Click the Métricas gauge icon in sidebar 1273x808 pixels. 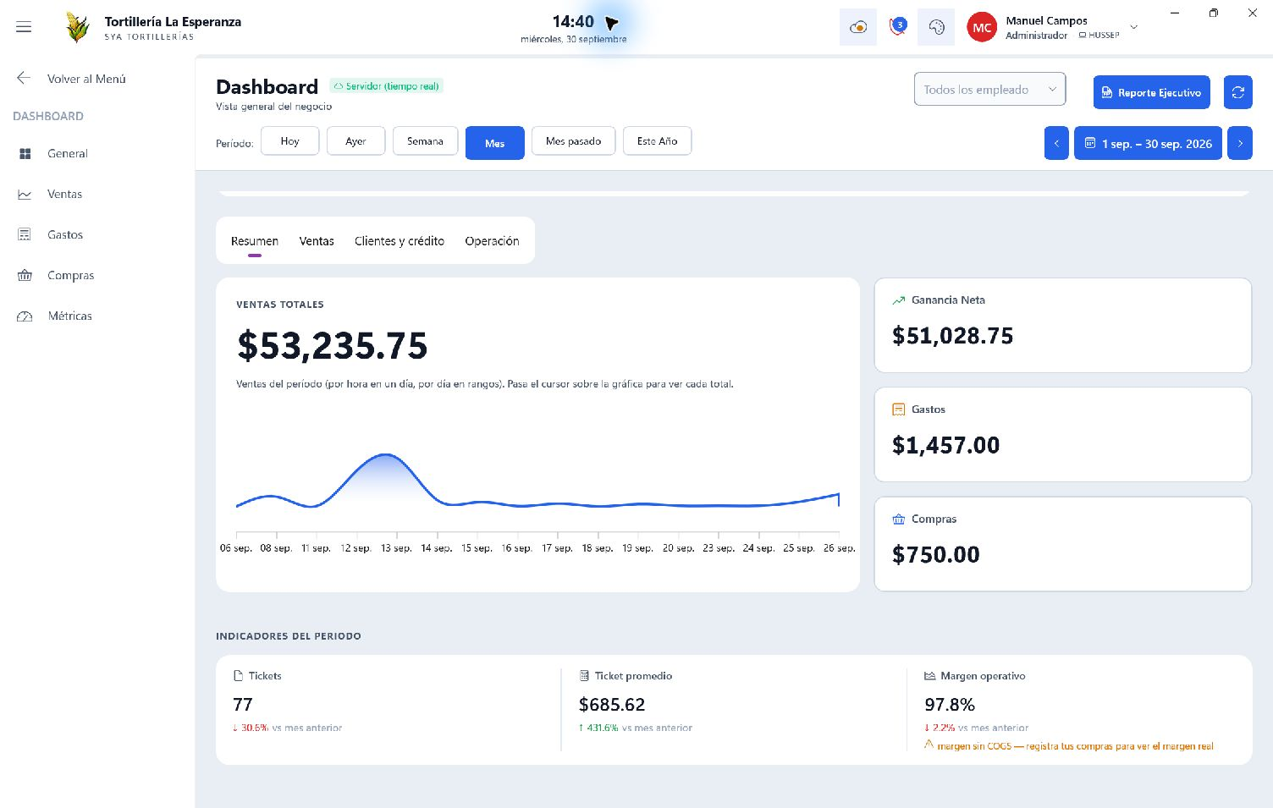25,316
